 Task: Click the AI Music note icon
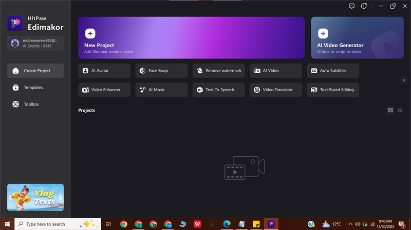142,90
